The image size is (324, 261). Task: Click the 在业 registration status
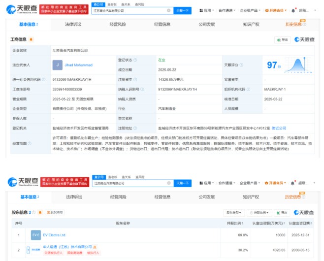point(162,60)
